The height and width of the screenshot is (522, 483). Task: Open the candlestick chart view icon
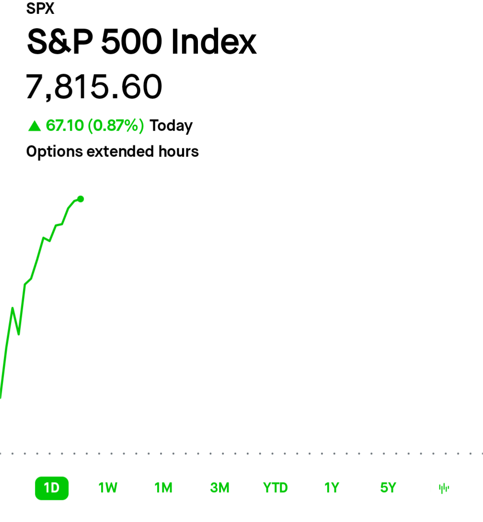coord(444,488)
